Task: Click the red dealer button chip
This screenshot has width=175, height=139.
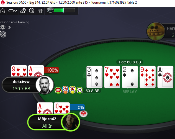Action: pos(83,114)
